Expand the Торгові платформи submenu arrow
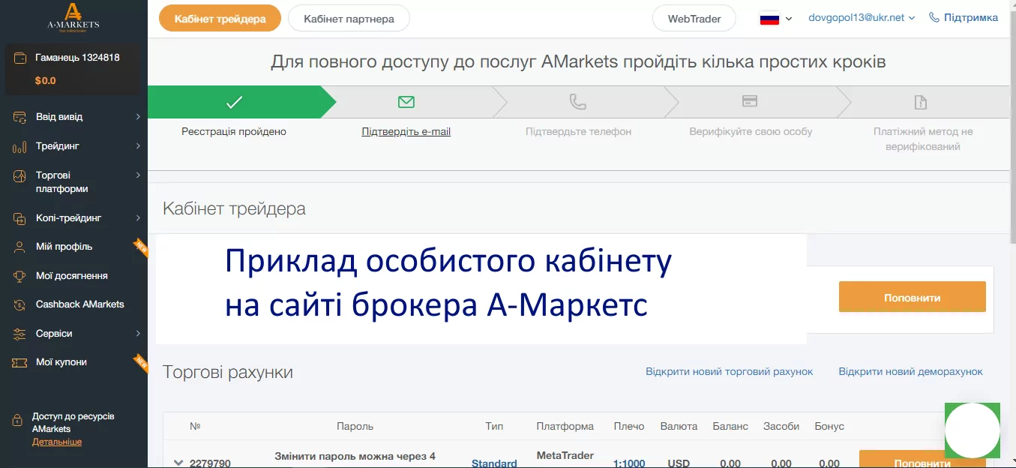 point(138,175)
